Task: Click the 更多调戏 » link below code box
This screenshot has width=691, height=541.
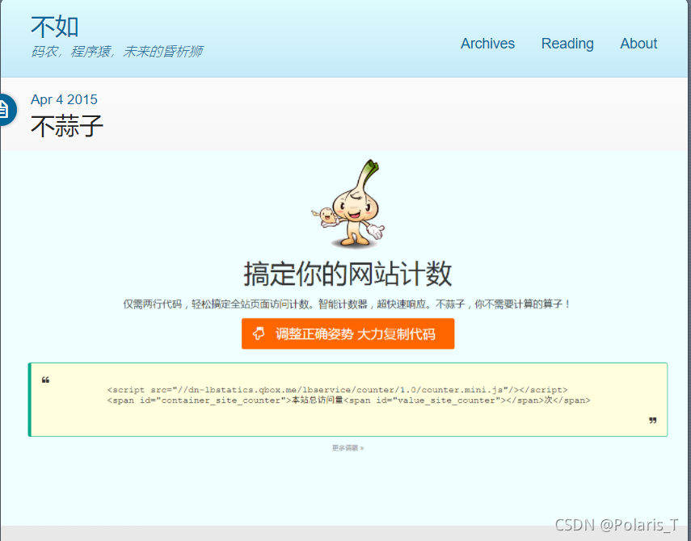Action: click(348, 448)
